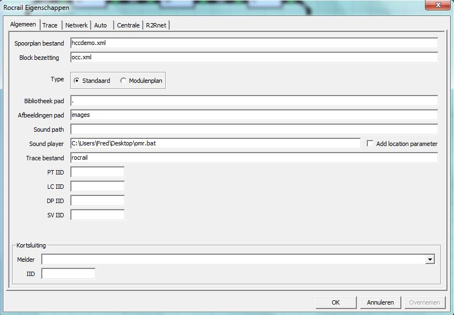Switch to the Trace tab
Image resolution: width=454 pixels, height=315 pixels.
click(x=49, y=25)
